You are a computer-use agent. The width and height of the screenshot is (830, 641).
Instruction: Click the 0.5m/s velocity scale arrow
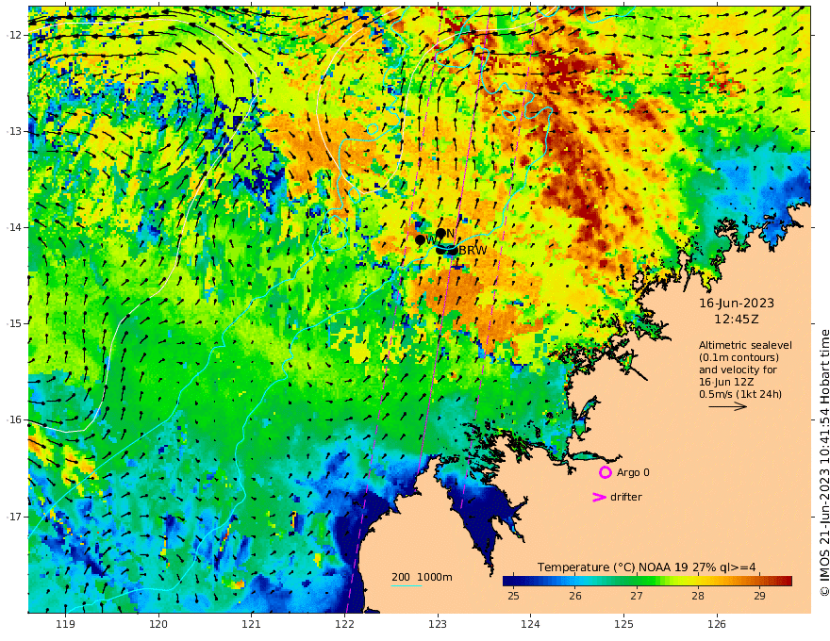[728, 406]
